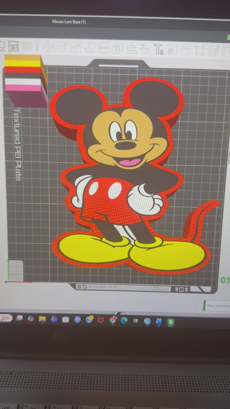This screenshot has width=230, height=409.
Task: Click the stacked-layers icon in the toolbar
Action: pyautogui.click(x=213, y=50)
